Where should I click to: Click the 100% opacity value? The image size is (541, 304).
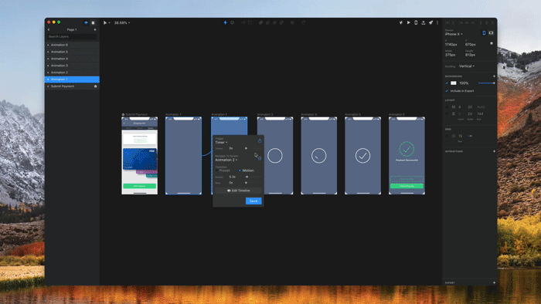[x=464, y=83]
